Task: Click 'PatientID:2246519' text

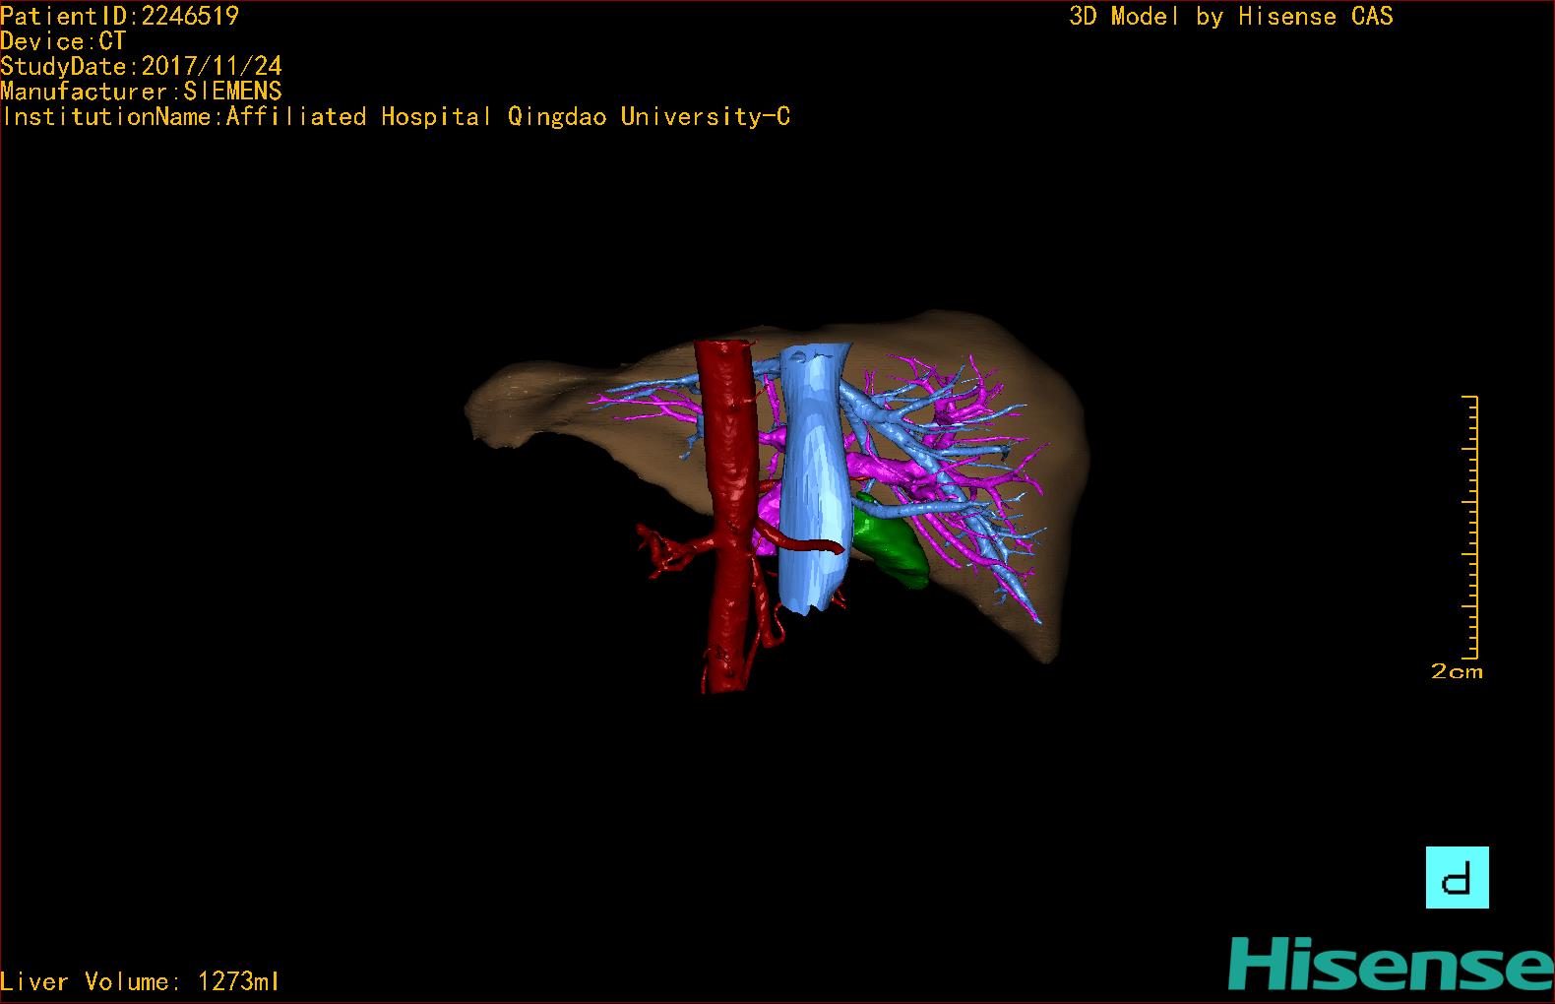Action: [119, 16]
